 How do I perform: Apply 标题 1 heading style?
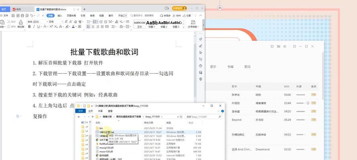click(x=152, y=24)
